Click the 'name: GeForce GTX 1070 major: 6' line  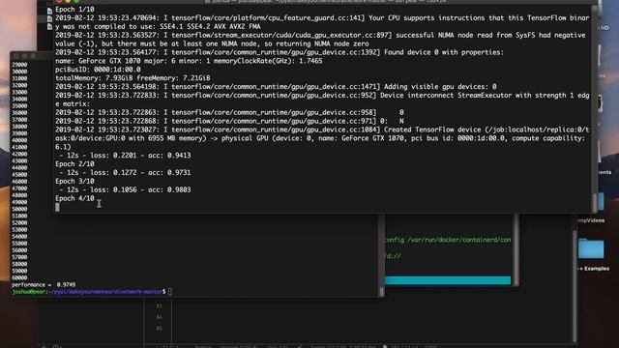click(189, 61)
